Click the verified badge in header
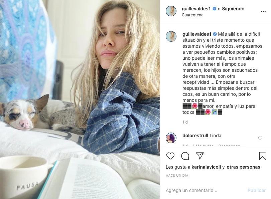 click(x=214, y=9)
